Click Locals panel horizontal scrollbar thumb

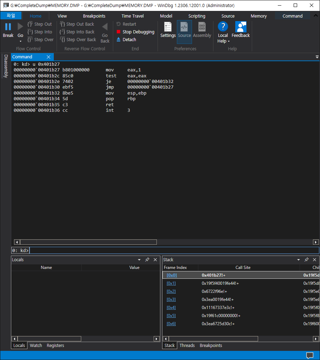[x=49, y=339]
